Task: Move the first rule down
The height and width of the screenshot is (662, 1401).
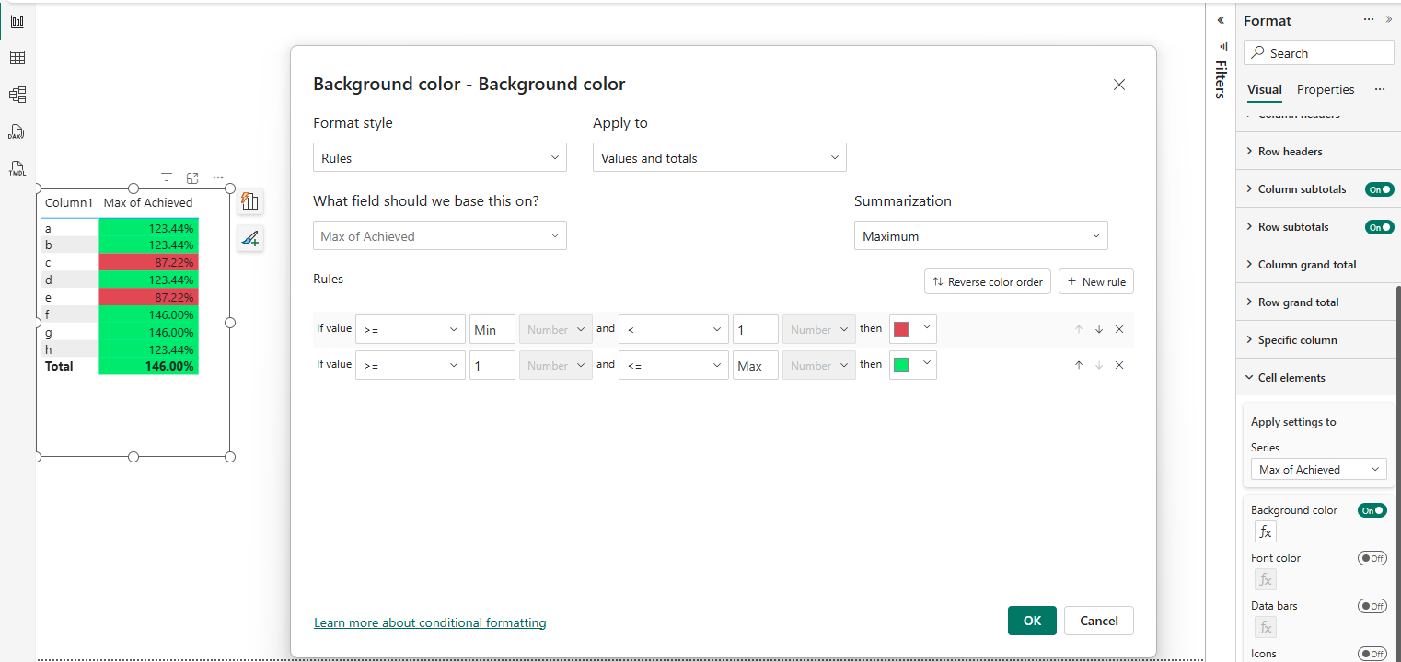Action: [1099, 329]
